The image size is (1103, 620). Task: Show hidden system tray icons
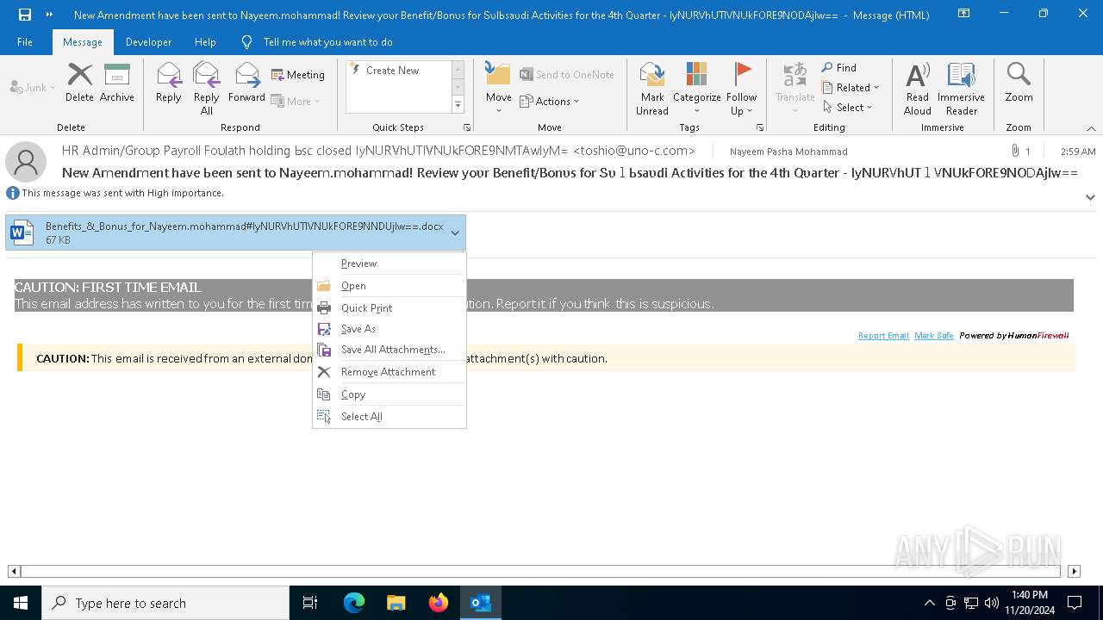(x=929, y=603)
